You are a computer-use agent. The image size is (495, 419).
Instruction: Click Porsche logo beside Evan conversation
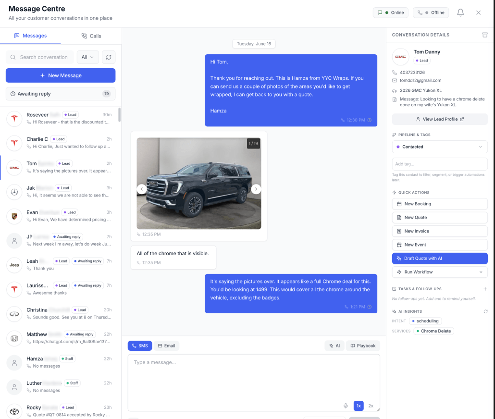14,216
